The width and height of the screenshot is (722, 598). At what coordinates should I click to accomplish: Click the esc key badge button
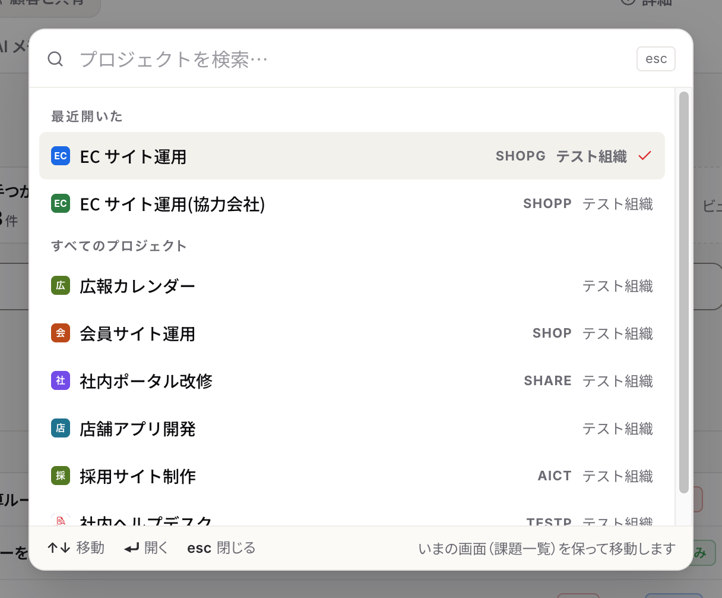[656, 59]
